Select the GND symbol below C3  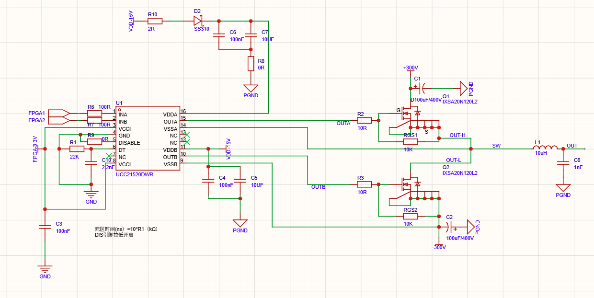pos(45,269)
